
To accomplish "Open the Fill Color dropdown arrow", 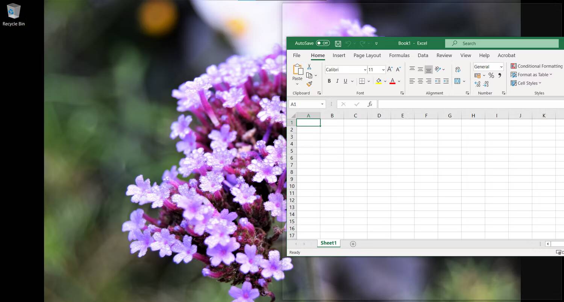I will (385, 81).
